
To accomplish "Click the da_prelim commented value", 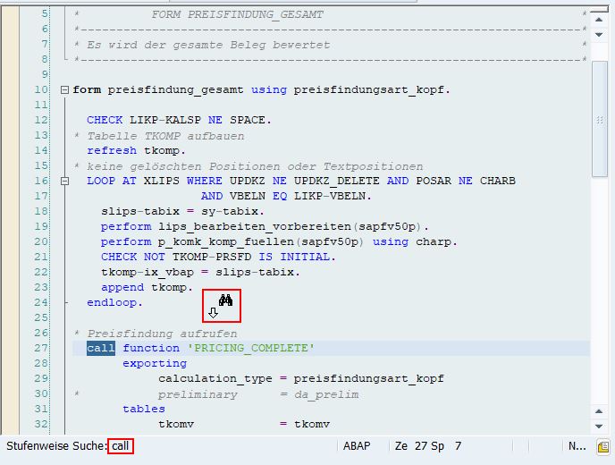I will pyautogui.click(x=326, y=394).
